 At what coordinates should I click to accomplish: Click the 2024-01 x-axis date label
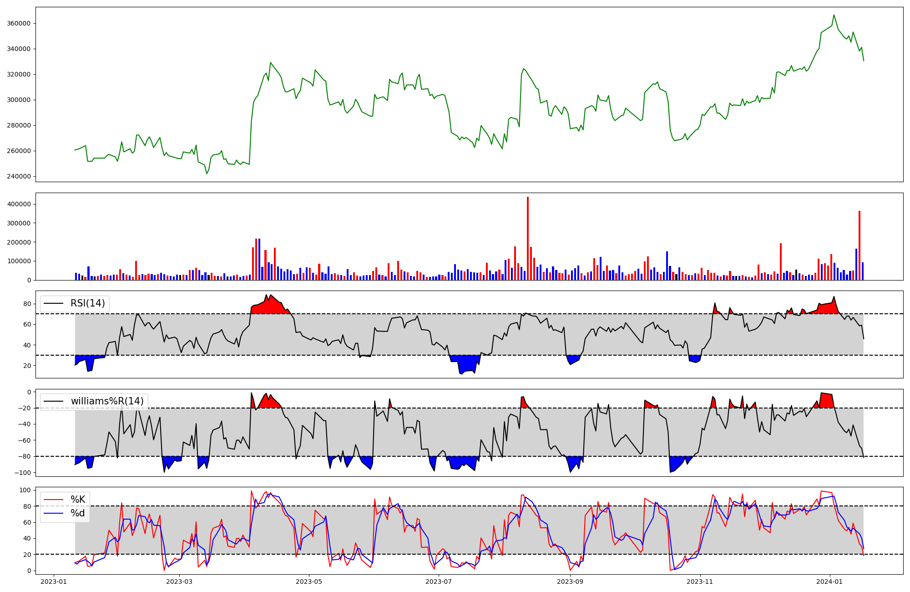[x=830, y=582]
